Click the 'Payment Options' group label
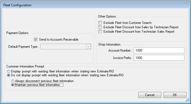Screen dimensions: 191x104 coord(17,33)
